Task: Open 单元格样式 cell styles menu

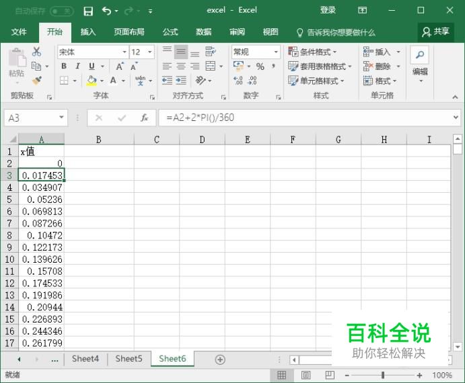Action: [316, 80]
